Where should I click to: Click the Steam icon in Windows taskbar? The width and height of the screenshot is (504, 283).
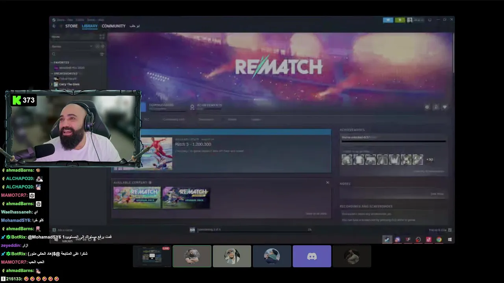(x=387, y=240)
